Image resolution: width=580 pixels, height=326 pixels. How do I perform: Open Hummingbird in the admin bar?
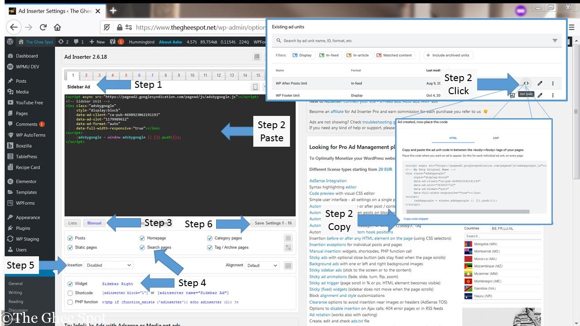[x=142, y=42]
